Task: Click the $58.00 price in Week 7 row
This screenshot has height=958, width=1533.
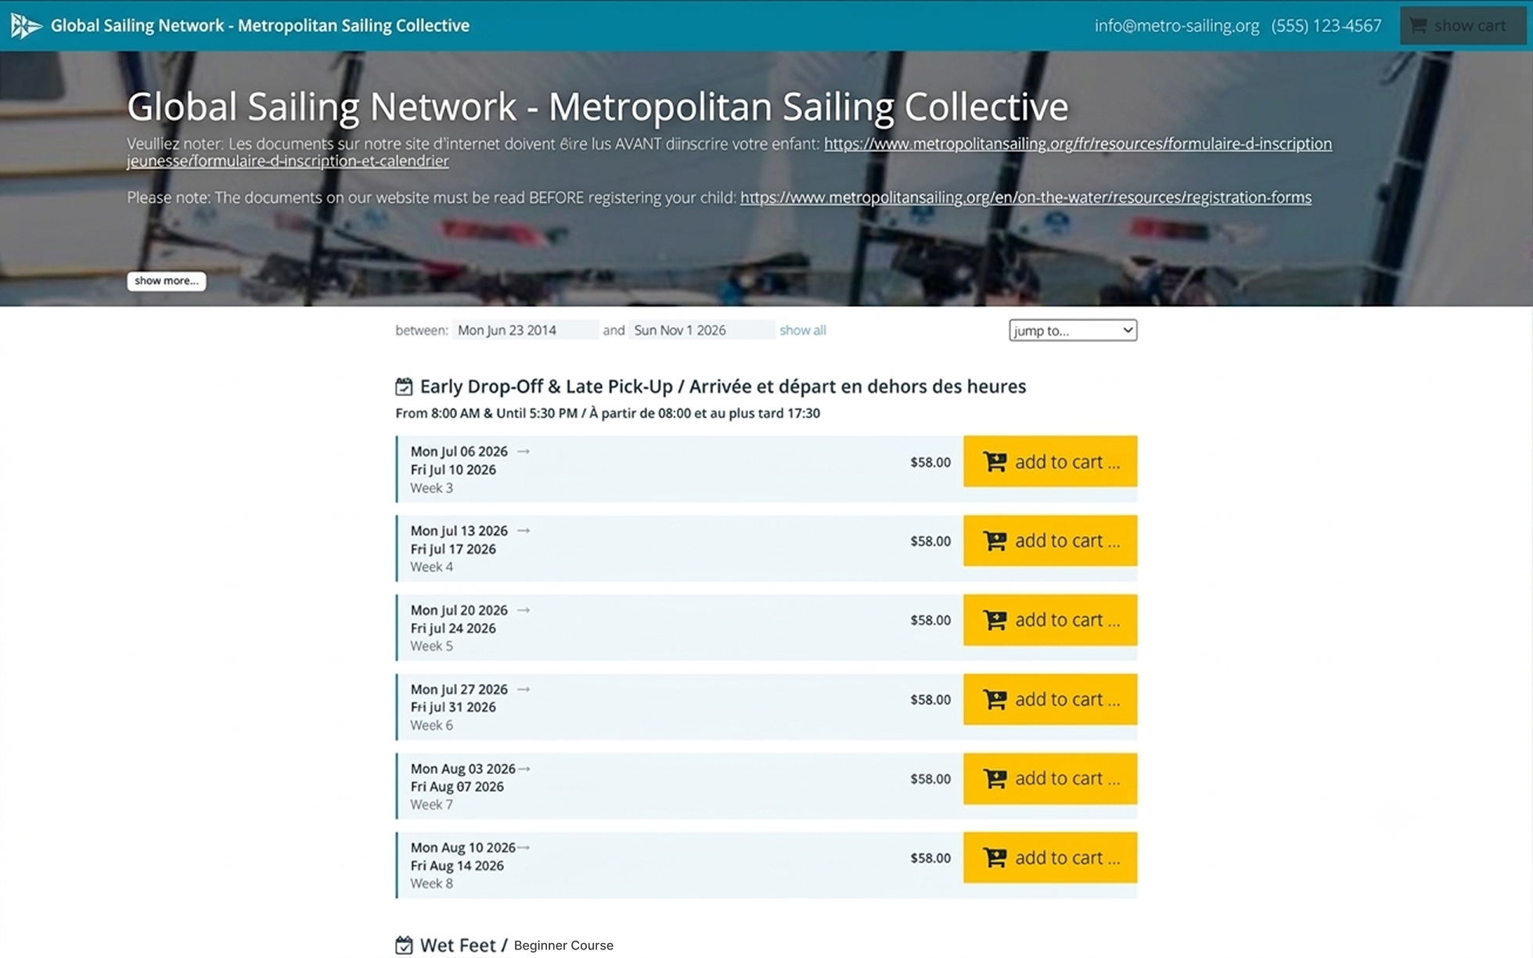Action: pos(930,779)
